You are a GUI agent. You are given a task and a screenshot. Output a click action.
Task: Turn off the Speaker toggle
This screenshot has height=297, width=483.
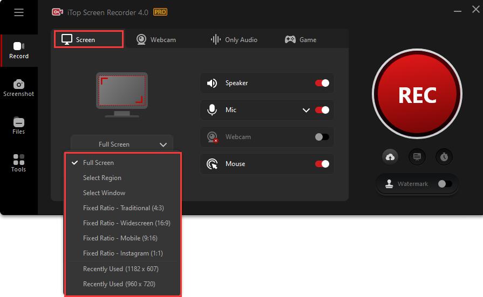tap(322, 83)
